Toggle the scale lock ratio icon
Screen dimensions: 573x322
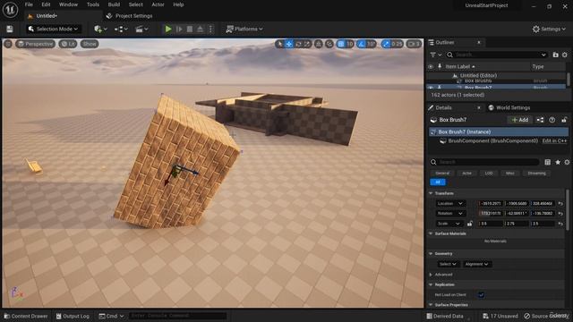pyautogui.click(x=469, y=224)
